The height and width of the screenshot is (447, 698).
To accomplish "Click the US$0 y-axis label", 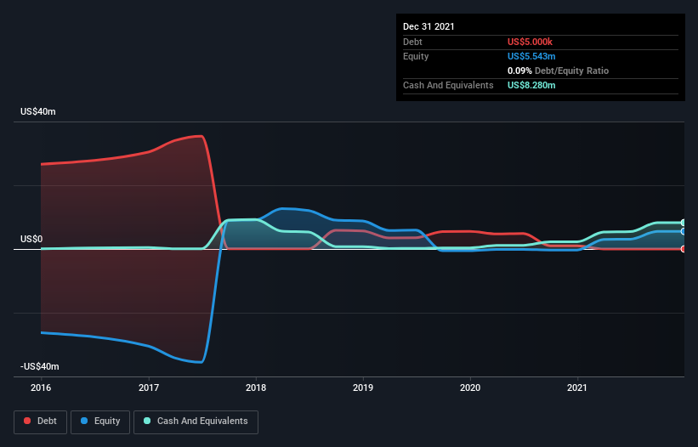I will [31, 240].
